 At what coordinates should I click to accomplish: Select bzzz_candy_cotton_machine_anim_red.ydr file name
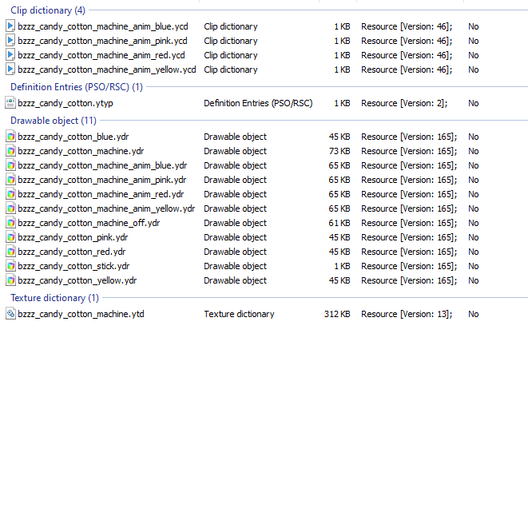click(101, 194)
